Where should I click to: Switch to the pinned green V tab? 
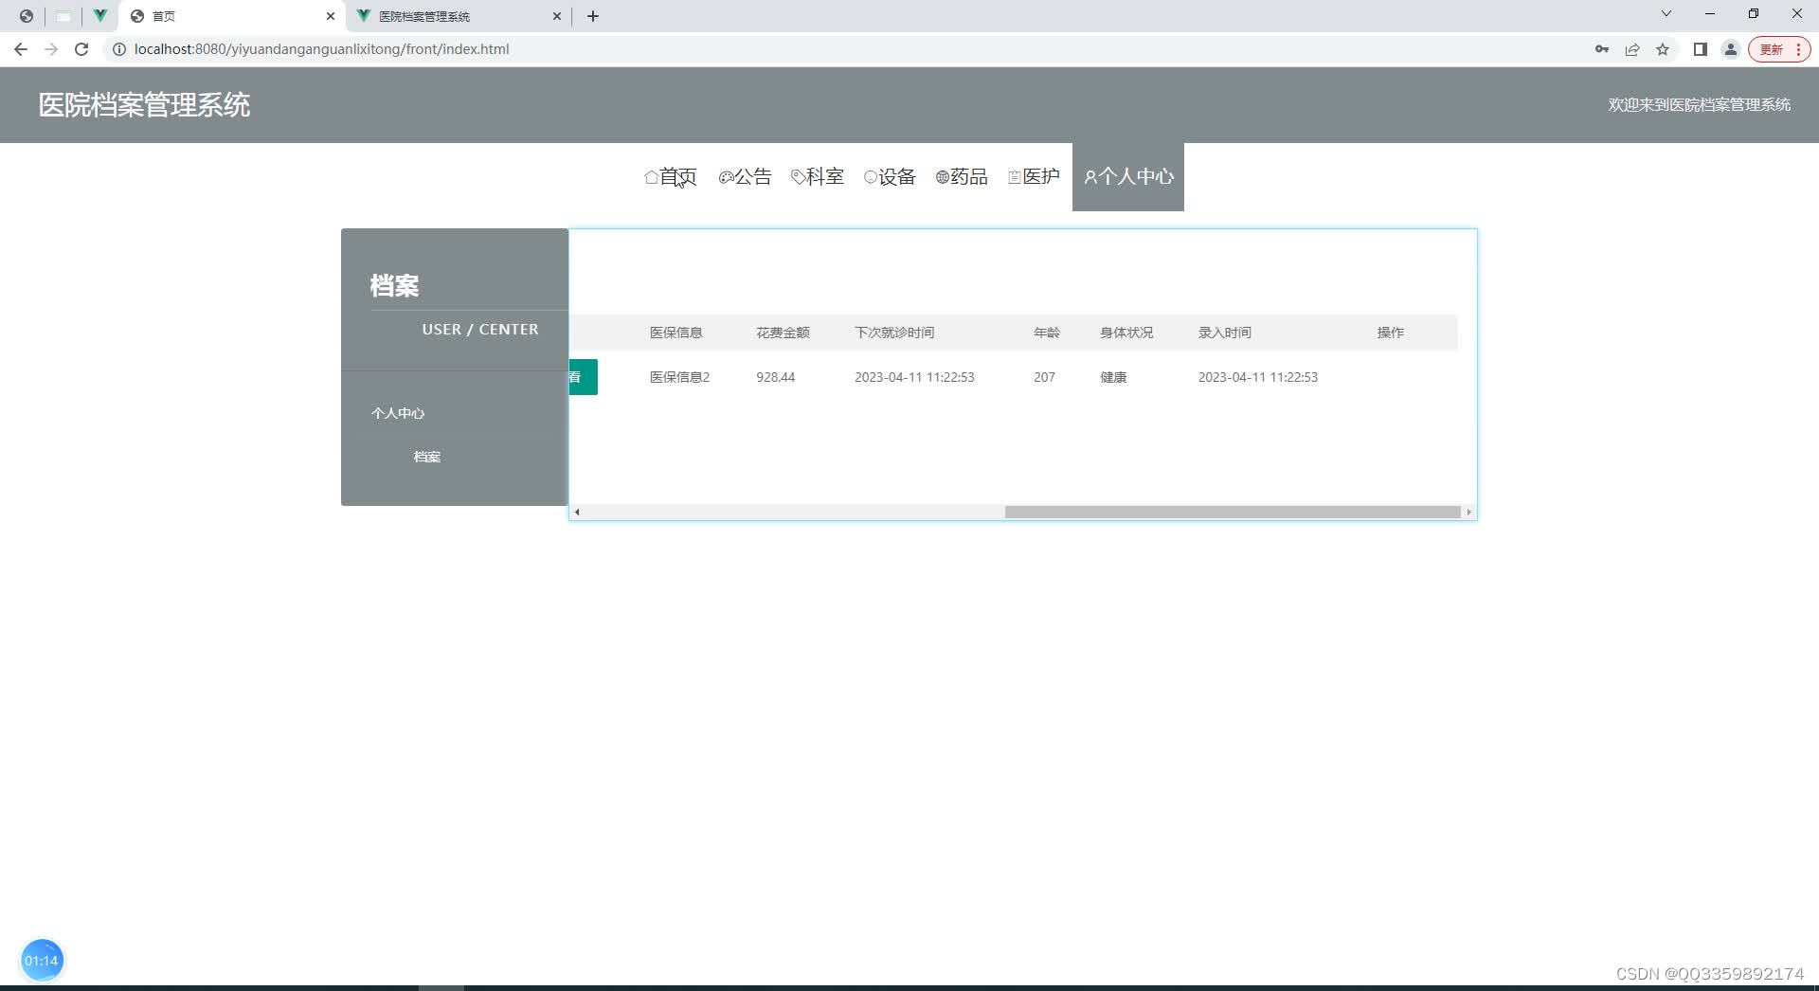point(99,16)
